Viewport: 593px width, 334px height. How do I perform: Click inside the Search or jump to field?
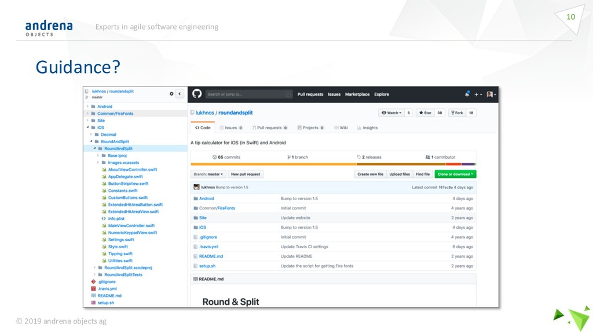[x=248, y=95]
